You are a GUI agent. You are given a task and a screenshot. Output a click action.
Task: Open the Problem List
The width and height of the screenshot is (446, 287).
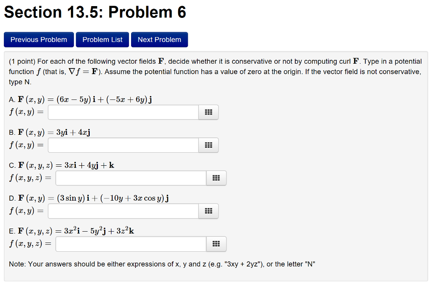pos(102,39)
